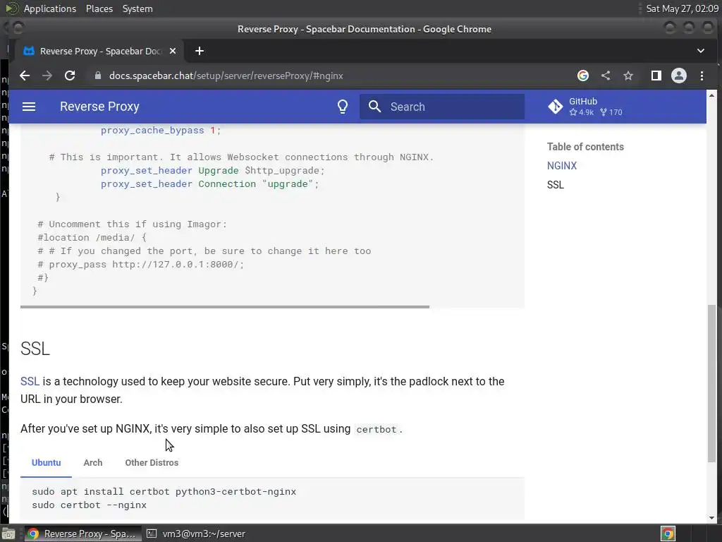The image size is (722, 542).
Task: Click the 'proxy_set_header Connection' code line
Action: 210,184
